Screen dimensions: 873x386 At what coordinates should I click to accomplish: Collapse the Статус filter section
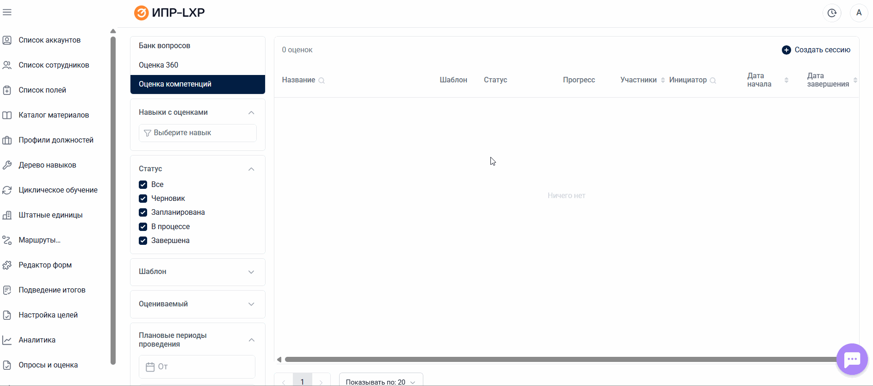coord(251,169)
